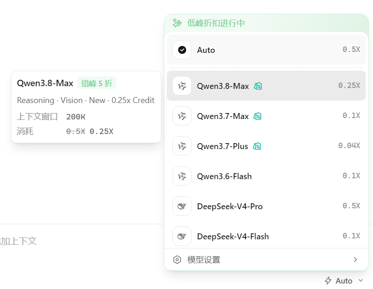The image size is (373, 289).
Task: Click the DeepSeek-V4-Flash whale logo icon
Action: 182,237
